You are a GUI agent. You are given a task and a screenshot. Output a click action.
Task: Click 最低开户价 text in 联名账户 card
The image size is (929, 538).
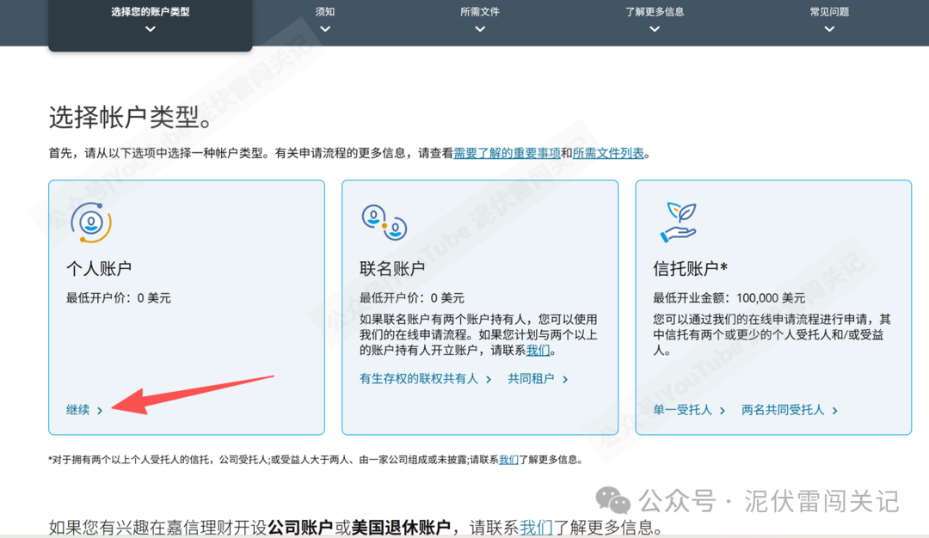click(x=412, y=297)
